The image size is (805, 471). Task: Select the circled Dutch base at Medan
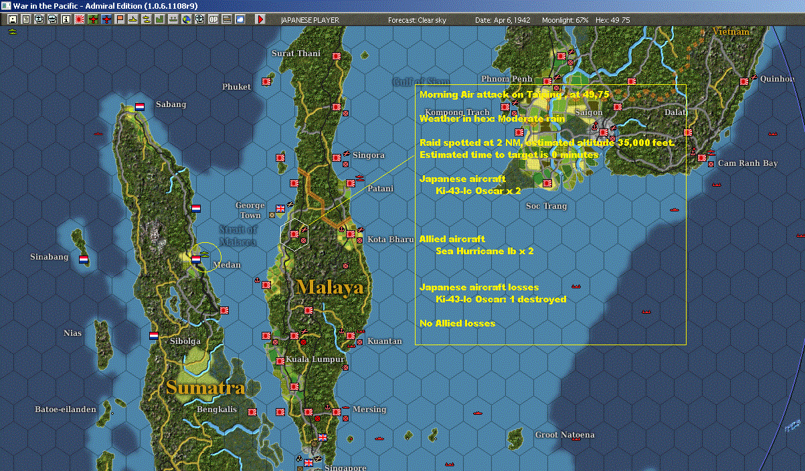(x=196, y=259)
